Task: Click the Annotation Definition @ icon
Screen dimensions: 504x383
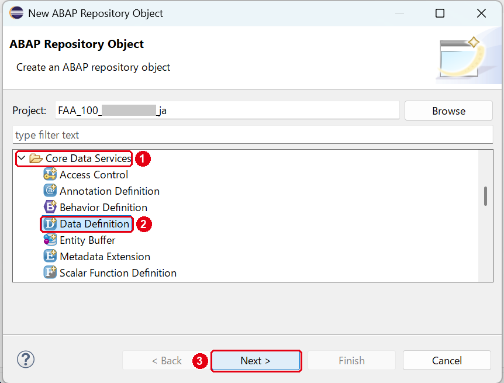Action: click(50, 191)
